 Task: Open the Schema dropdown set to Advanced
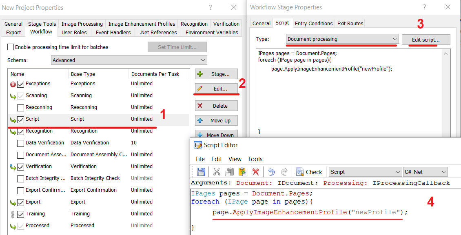[129, 60]
